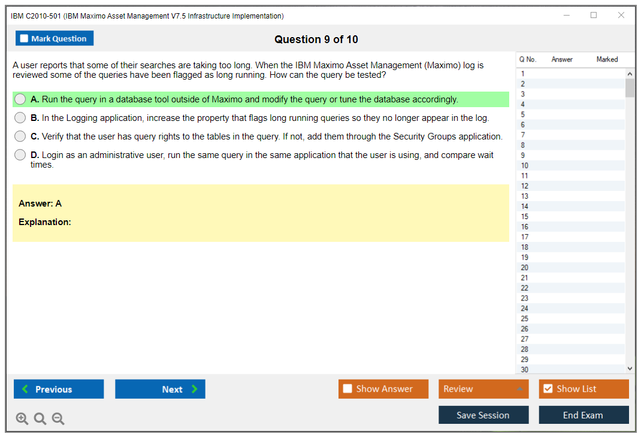Enable the Show Answer checkbox
The image size is (644, 440).
[347, 389]
